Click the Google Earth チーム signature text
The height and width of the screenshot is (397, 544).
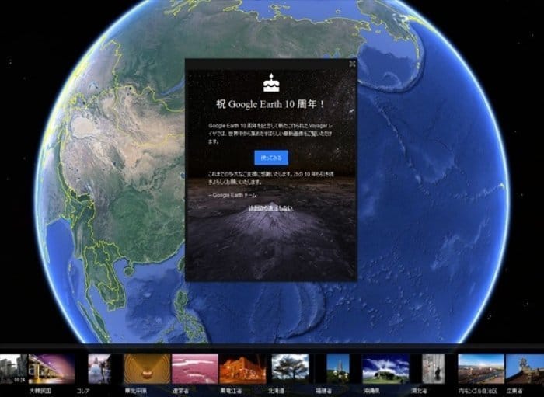[x=233, y=195]
